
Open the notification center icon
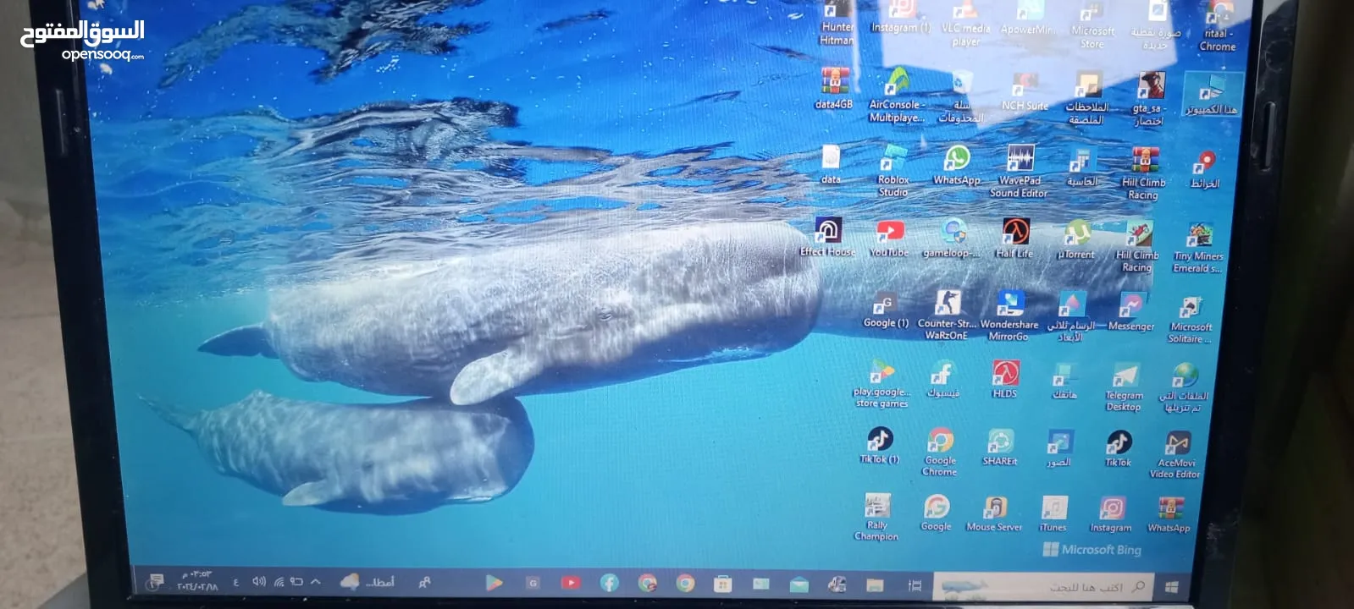pos(156,580)
